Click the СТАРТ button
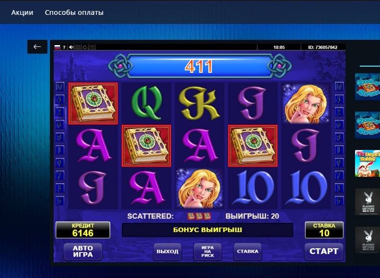This screenshot has width=380, height=278. point(324,251)
